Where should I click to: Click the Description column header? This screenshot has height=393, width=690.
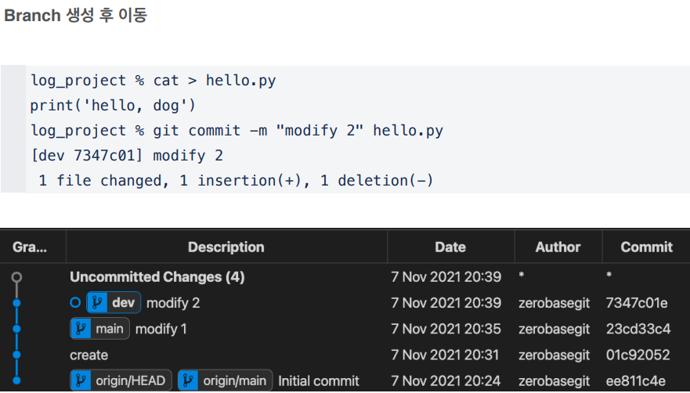tap(226, 247)
